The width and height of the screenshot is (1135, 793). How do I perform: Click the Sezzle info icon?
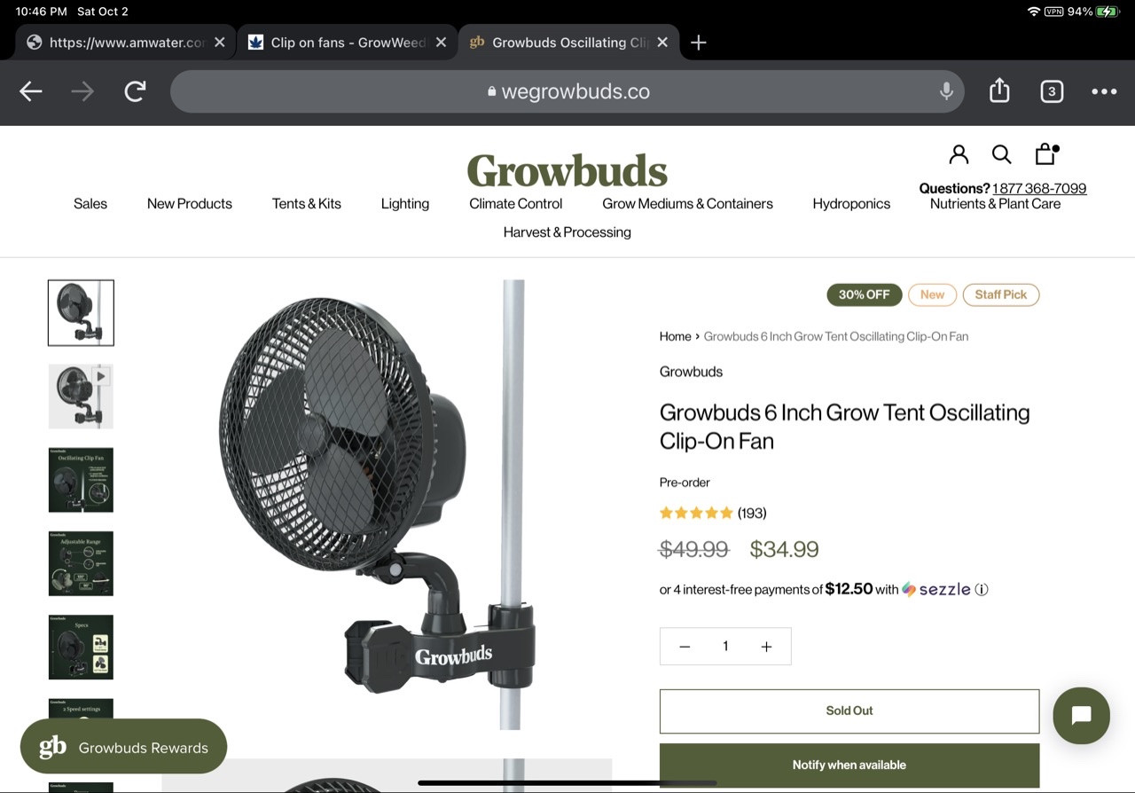pyautogui.click(x=982, y=589)
